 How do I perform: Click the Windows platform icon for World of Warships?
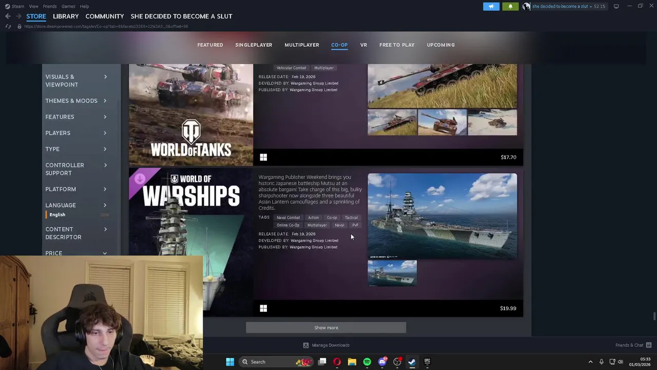pos(263,308)
